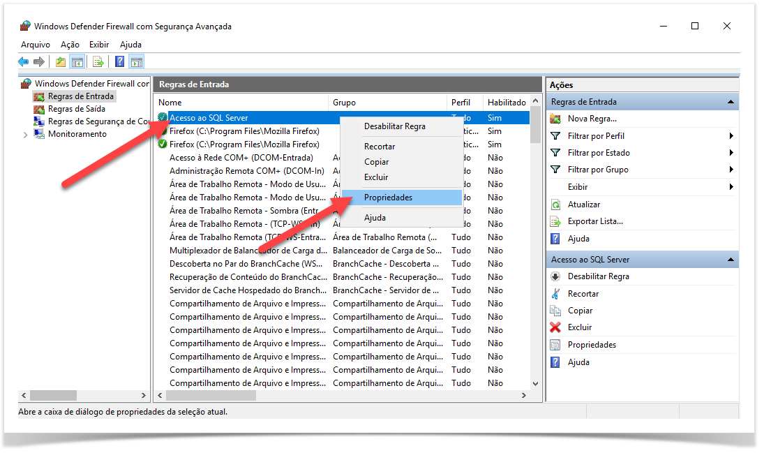Choose Propriedades in the context menu
The height and width of the screenshot is (453, 764).
(x=388, y=198)
